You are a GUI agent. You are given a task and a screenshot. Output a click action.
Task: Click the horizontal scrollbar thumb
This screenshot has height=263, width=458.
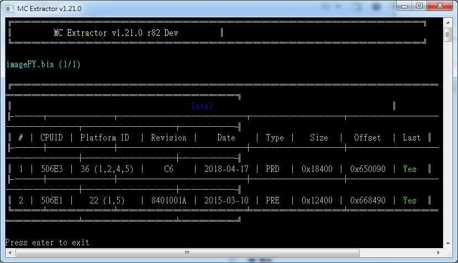pos(187,253)
